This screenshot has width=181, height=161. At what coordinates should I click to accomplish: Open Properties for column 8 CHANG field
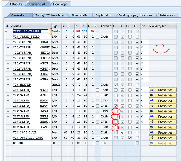[x=163, y=127]
